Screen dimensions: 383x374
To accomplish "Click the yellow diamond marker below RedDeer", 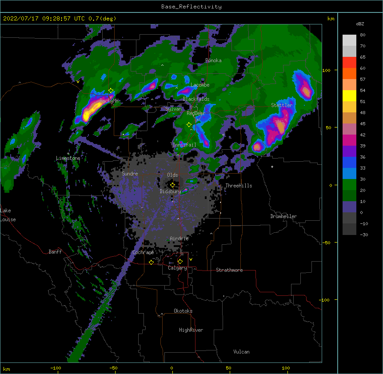I will click(x=189, y=124).
